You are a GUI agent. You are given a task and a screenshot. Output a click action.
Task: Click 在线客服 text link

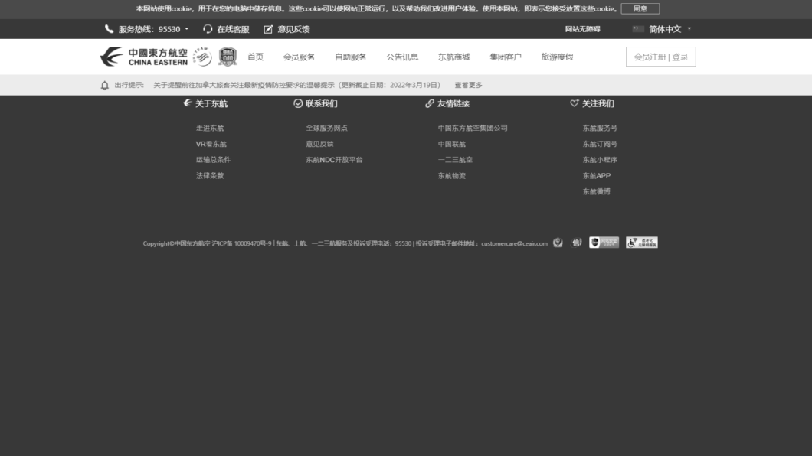point(233,30)
